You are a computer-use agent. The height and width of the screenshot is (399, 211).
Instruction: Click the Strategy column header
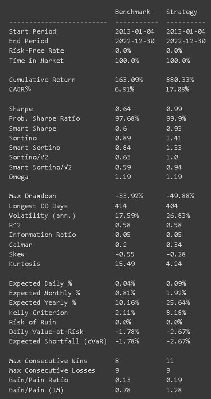point(182,12)
